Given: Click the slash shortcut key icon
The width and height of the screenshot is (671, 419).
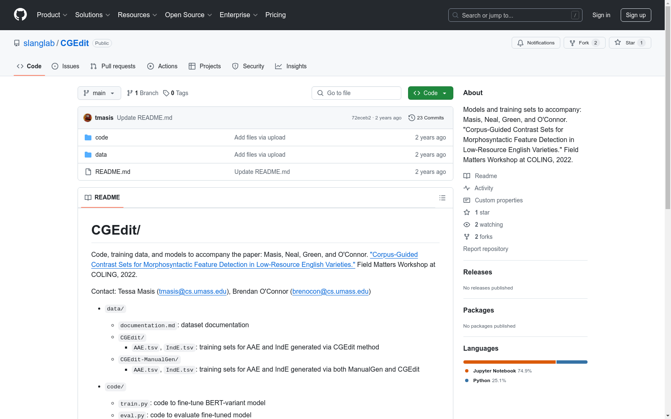Looking at the screenshot, I should pyautogui.click(x=575, y=15).
